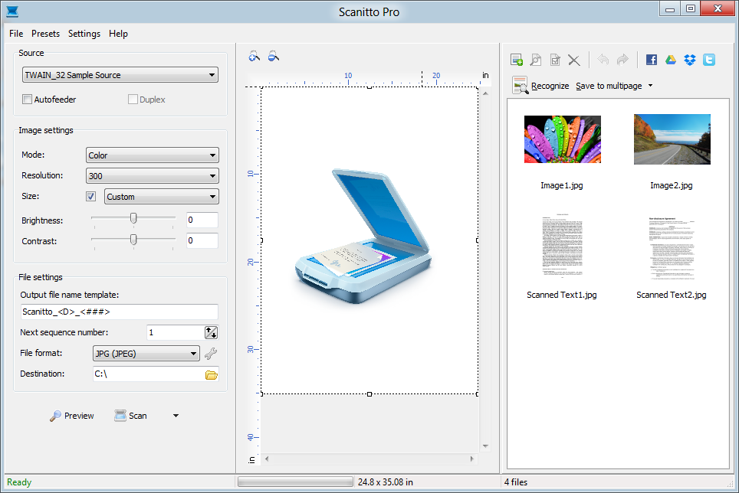Viewport: 739px width, 493px height.
Task: Zoom out of the scan preview
Action: click(273, 56)
